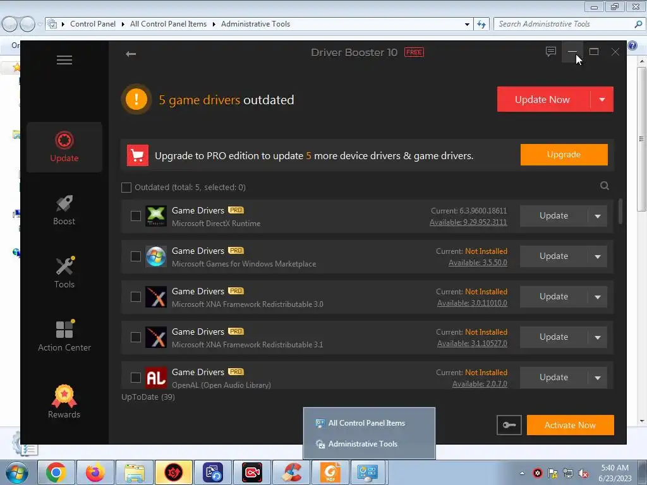
Task: Open CCleaner from the taskbar
Action: pos(291,472)
